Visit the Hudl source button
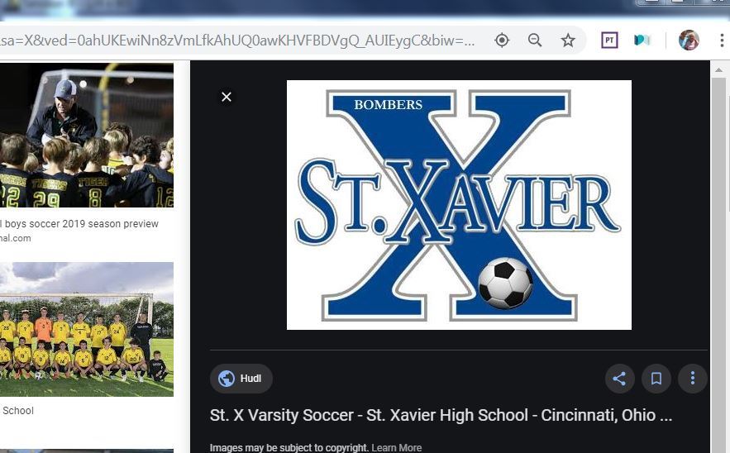The width and height of the screenshot is (730, 453). (x=241, y=379)
